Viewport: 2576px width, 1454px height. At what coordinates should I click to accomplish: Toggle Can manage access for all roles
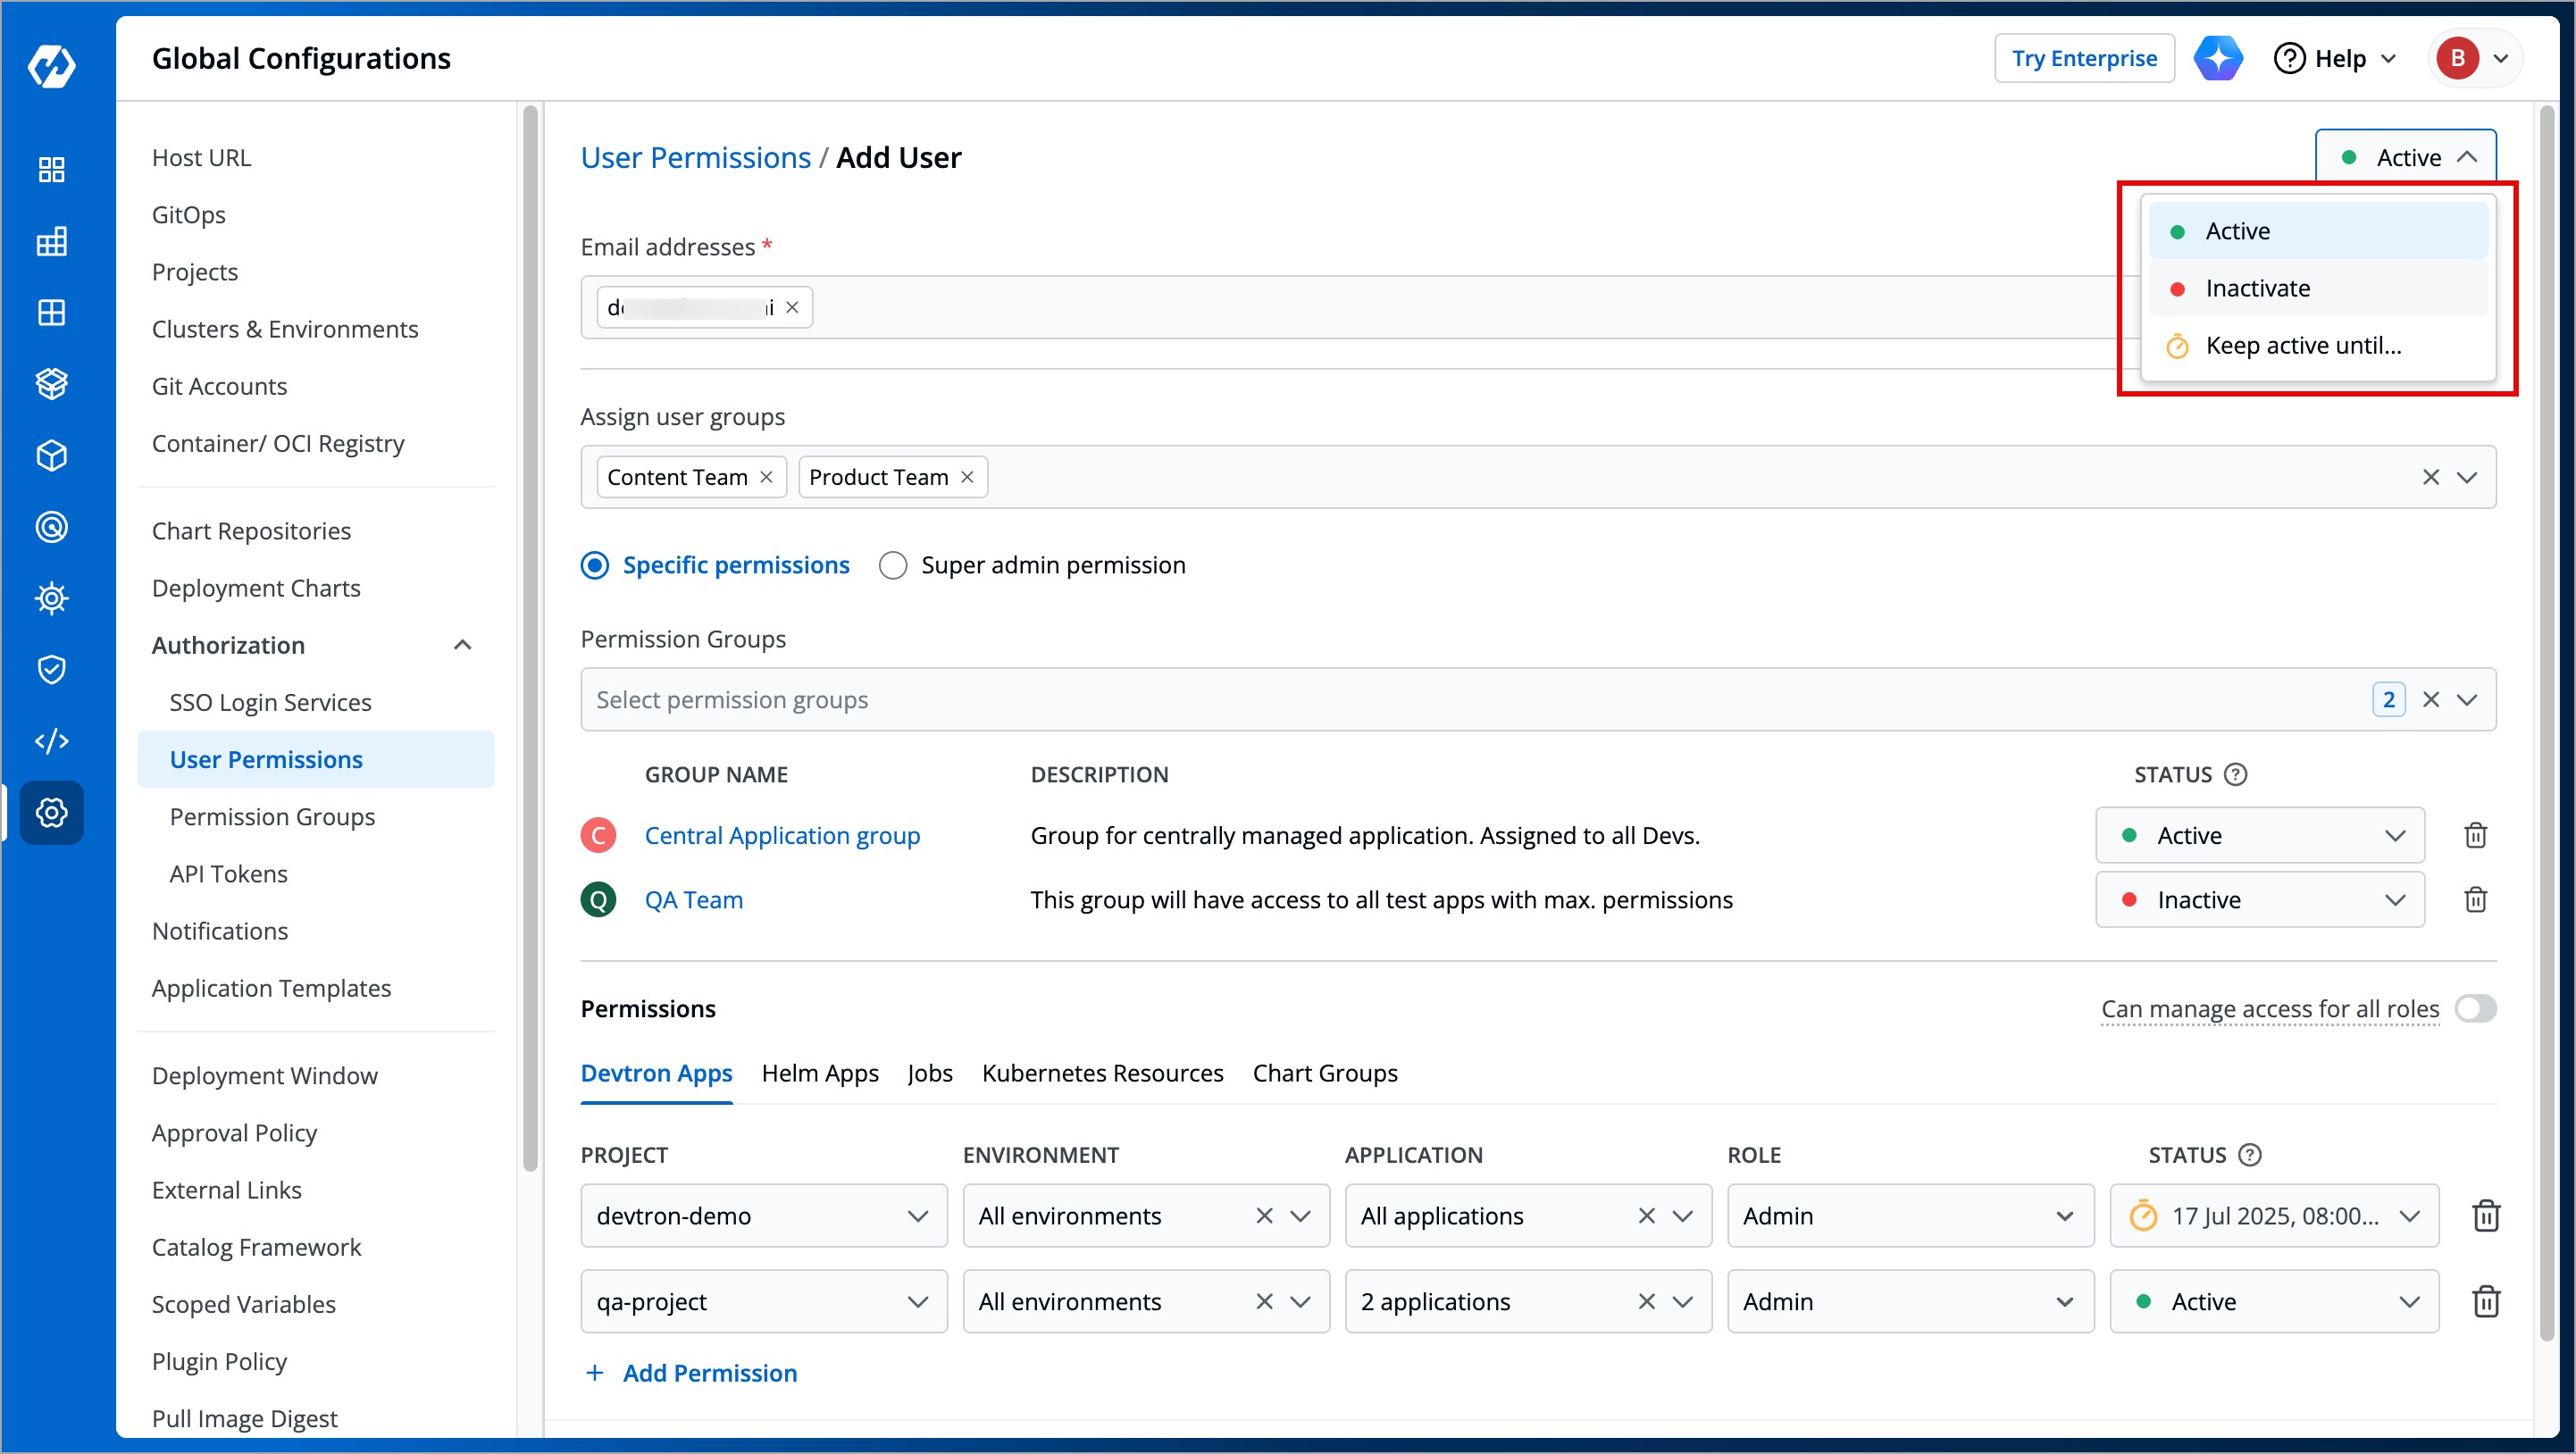pos(2475,1008)
